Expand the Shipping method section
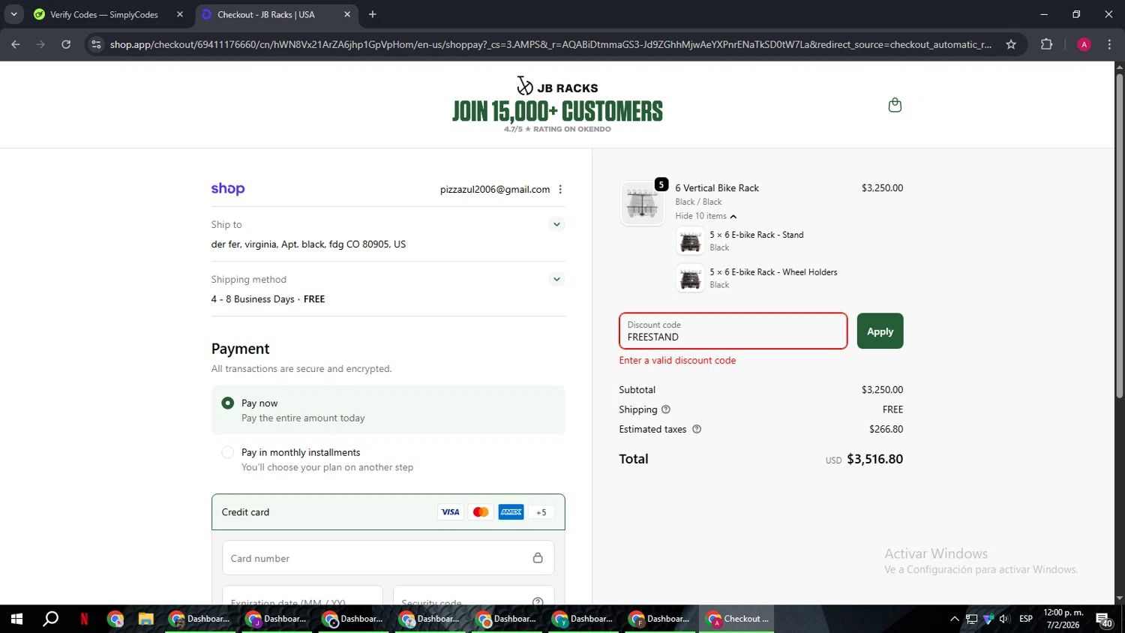 pos(556,279)
